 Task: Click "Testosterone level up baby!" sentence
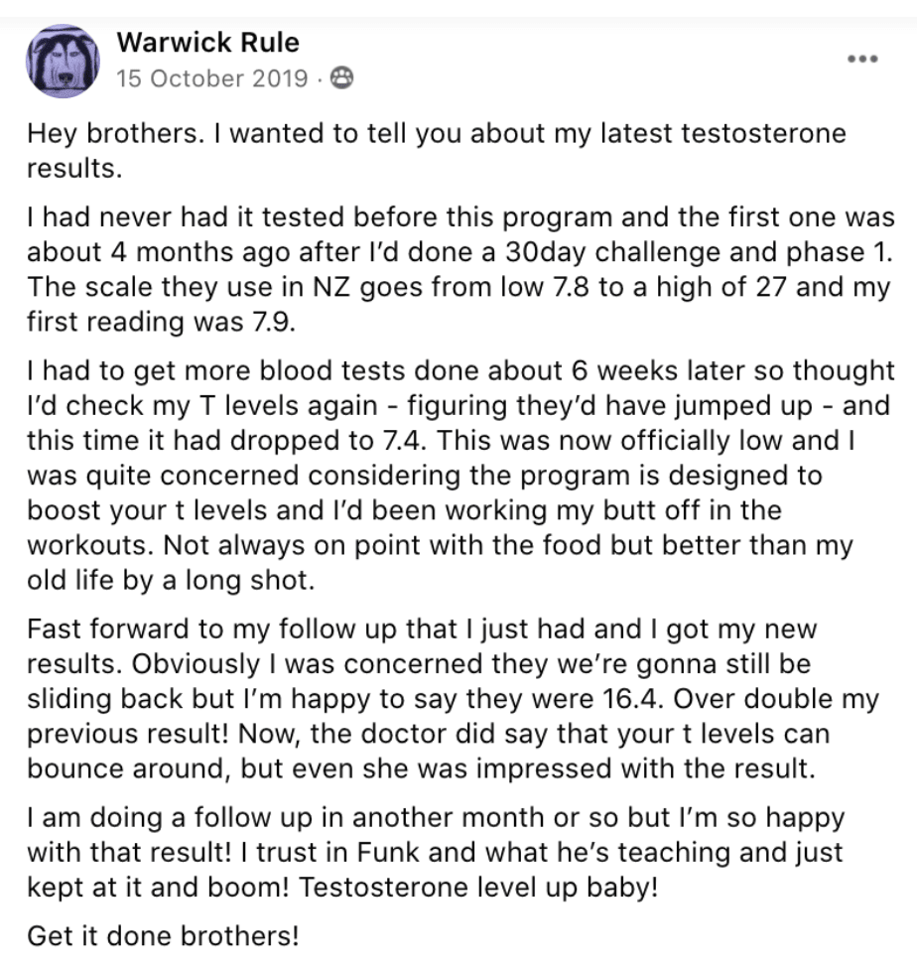pyautogui.click(x=478, y=888)
